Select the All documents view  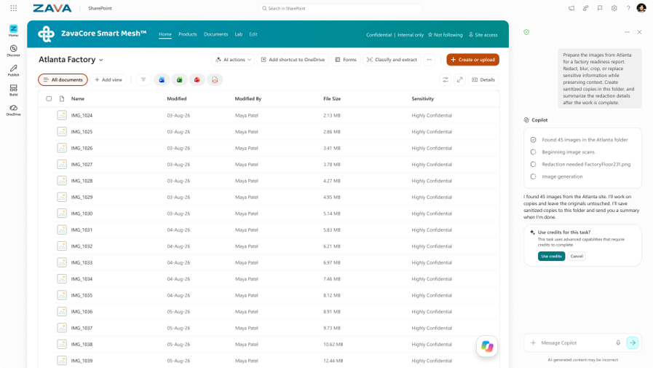tap(63, 79)
